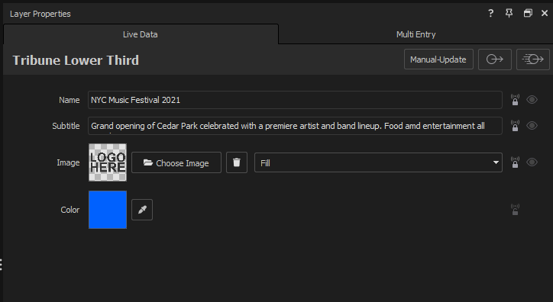The width and height of the screenshot is (553, 302).
Task: Toggle remote lock icon for Color row
Action: [515, 210]
